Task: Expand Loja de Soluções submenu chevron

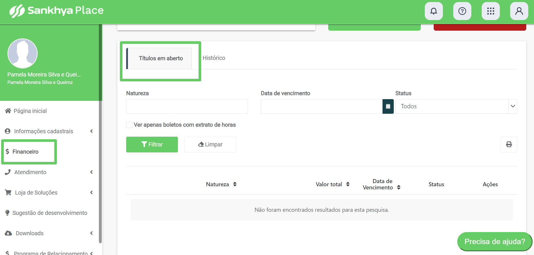Action: [91, 193]
